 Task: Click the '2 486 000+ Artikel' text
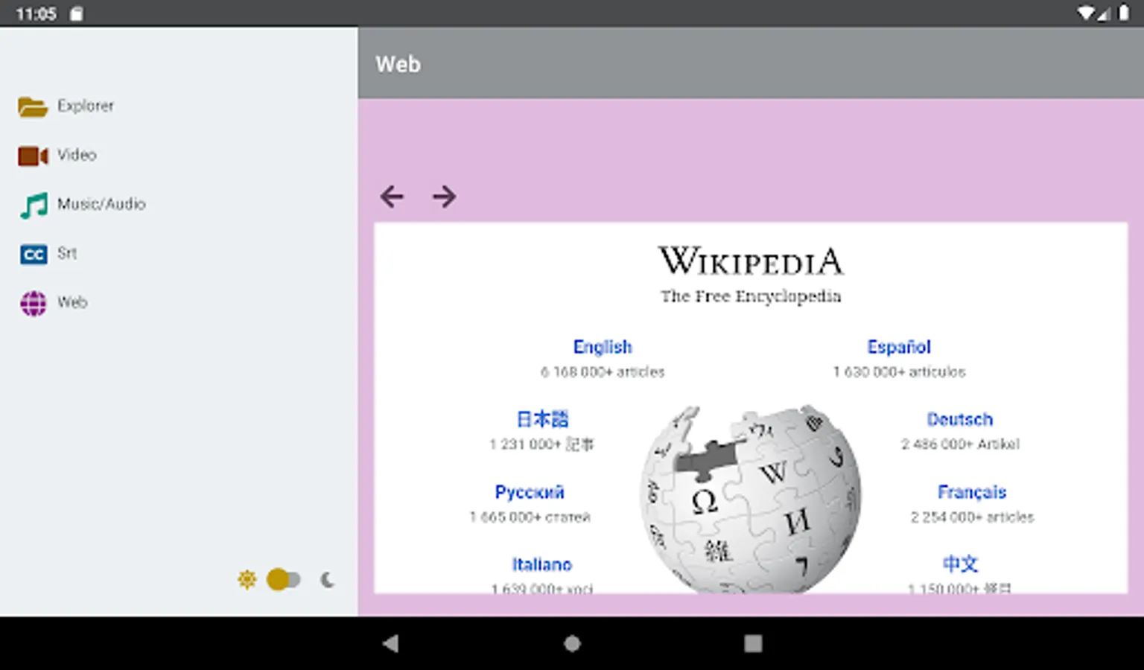click(x=960, y=444)
